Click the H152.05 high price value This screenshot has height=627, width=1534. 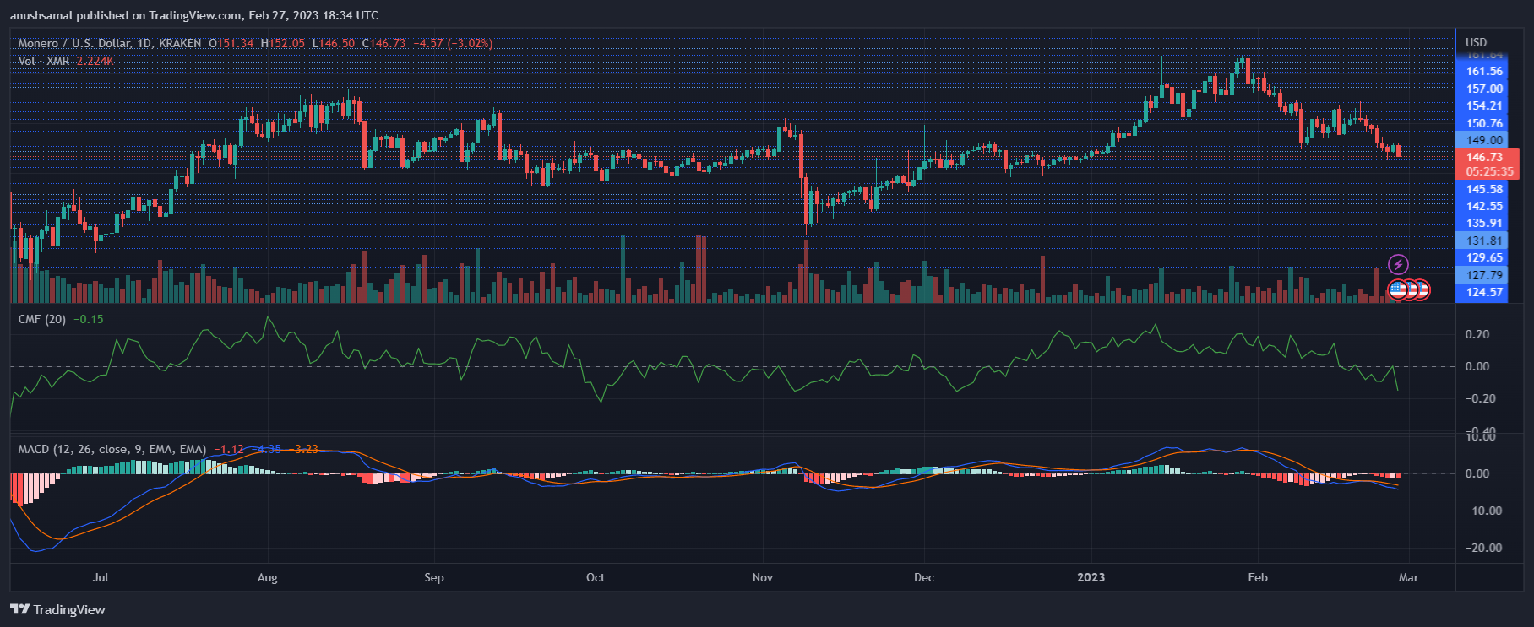click(283, 43)
